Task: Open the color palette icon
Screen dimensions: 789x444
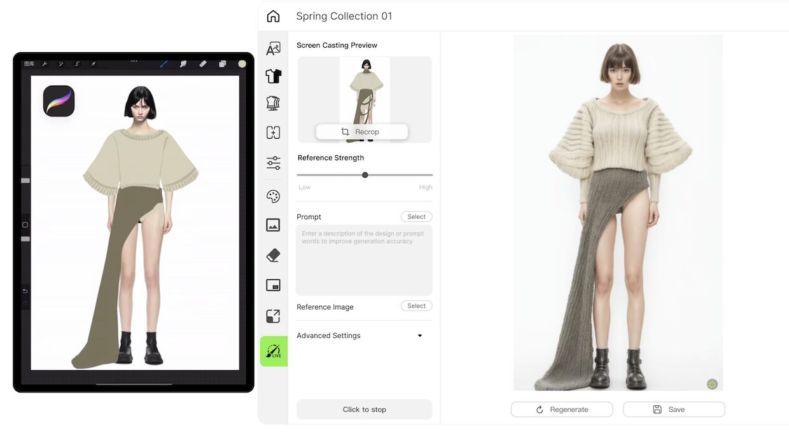Action: tap(273, 196)
